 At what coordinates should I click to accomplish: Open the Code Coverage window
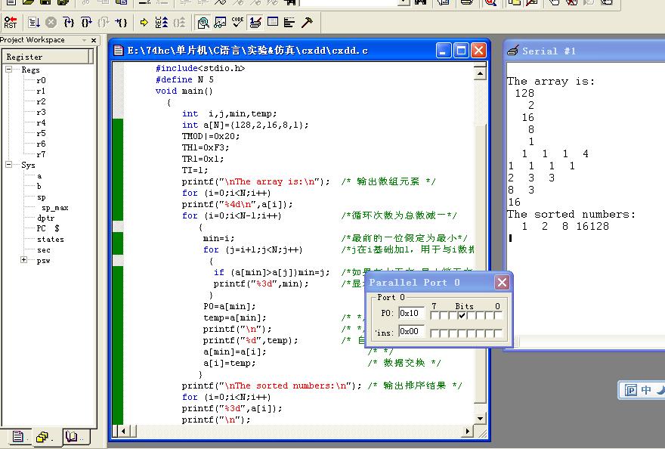point(237,23)
